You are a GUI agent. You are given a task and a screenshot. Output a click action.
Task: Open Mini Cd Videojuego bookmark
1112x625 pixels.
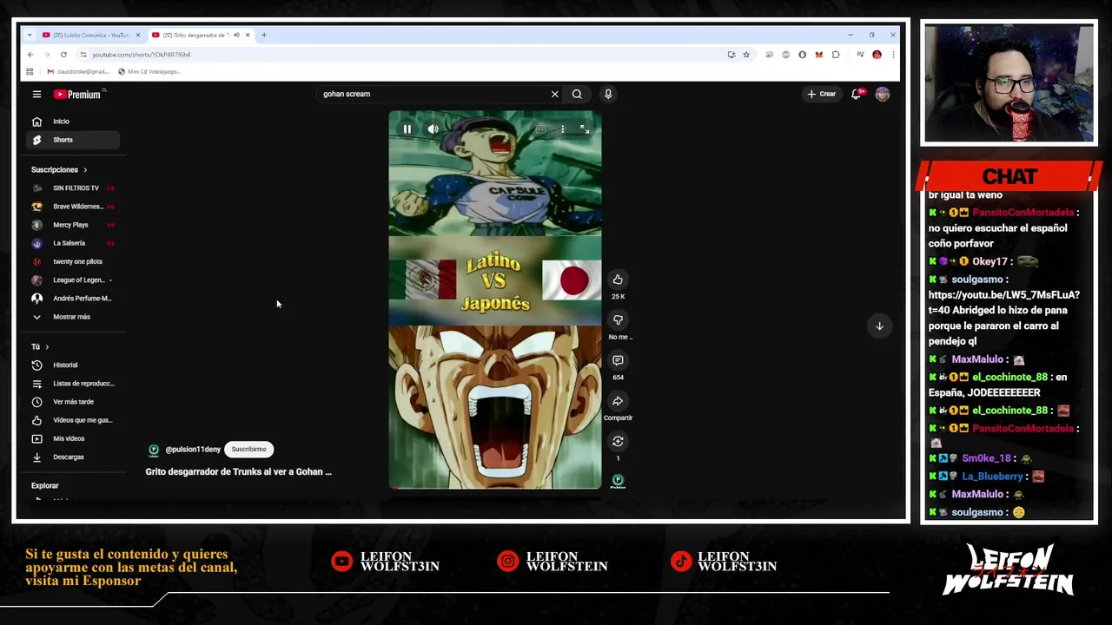point(149,71)
